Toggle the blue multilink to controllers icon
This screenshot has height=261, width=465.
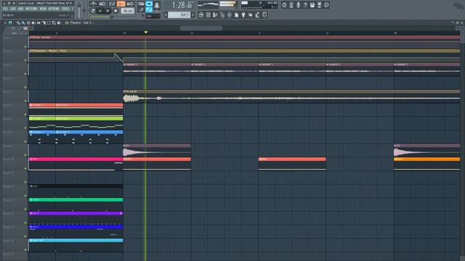[x=149, y=10]
